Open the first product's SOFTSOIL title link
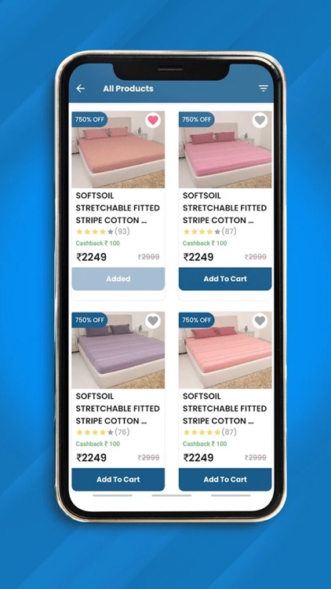This screenshot has width=331, height=589. pyautogui.click(x=118, y=208)
